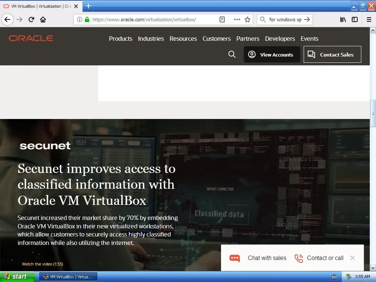This screenshot has height=282, width=376.
Task: Go back to the previous page
Action: click(x=7, y=19)
